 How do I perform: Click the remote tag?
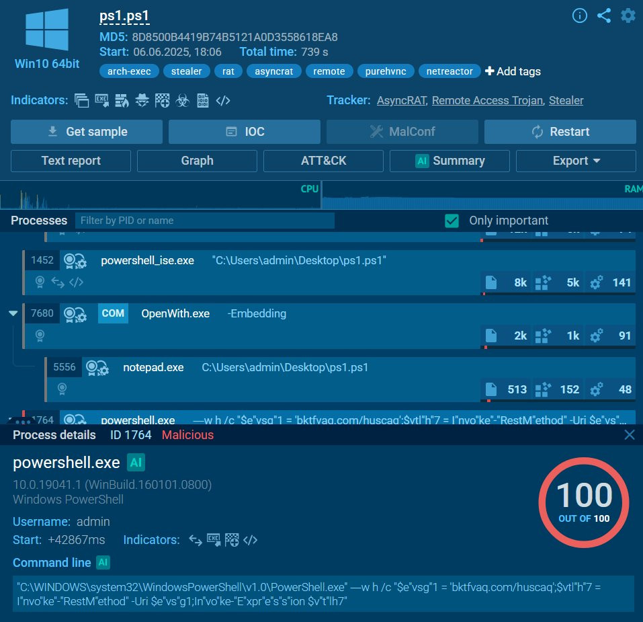[329, 71]
